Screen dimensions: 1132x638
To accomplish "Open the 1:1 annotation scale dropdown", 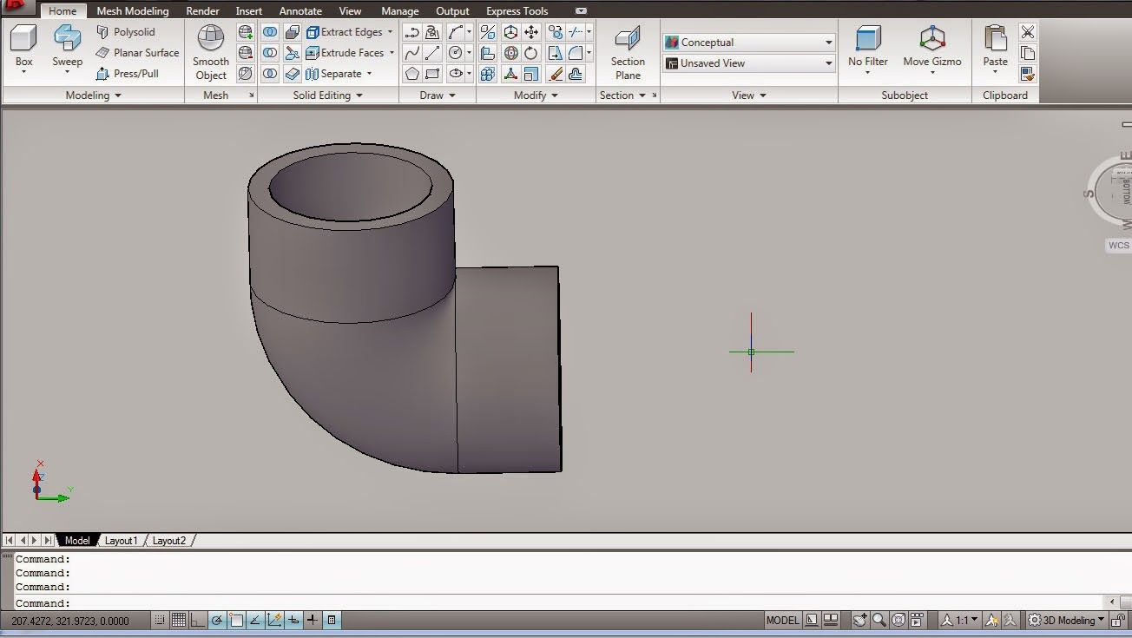I will click(x=960, y=620).
